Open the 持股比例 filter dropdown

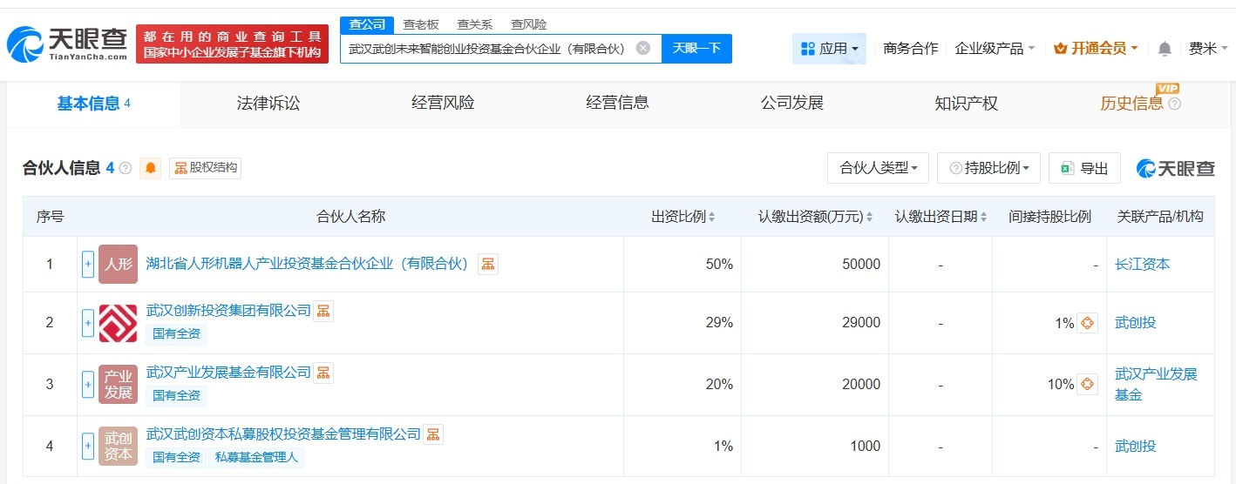click(988, 168)
